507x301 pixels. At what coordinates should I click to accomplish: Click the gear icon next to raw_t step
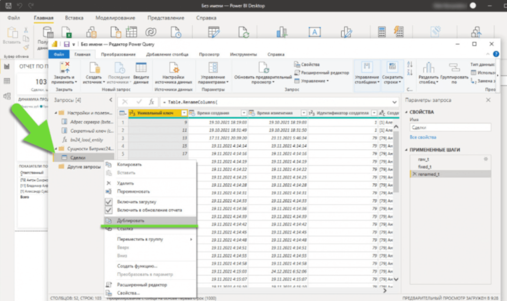point(485,159)
